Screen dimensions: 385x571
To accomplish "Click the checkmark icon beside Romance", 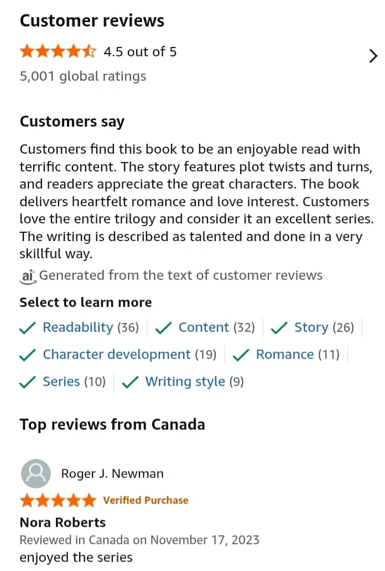I will pyautogui.click(x=241, y=355).
